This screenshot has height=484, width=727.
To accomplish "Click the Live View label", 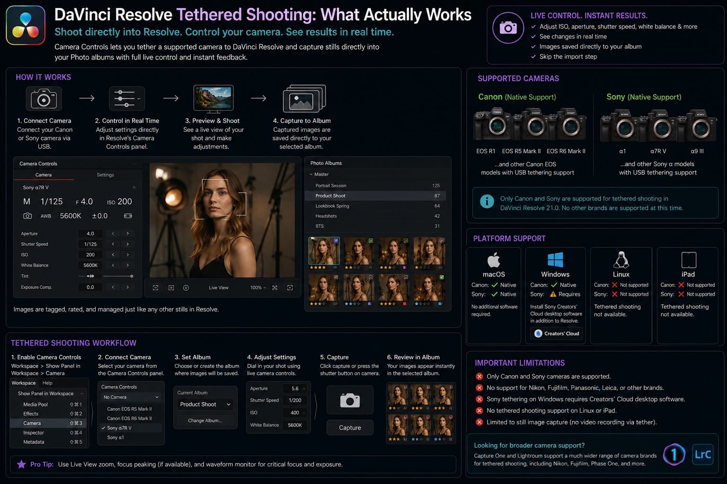I will [219, 287].
